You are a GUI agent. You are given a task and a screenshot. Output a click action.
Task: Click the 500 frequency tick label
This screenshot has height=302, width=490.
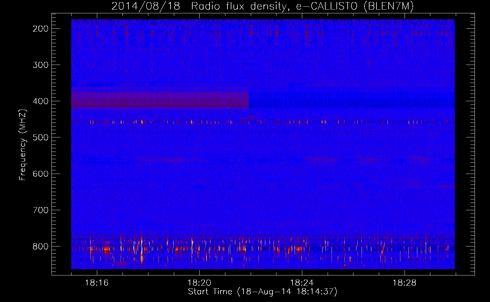[x=41, y=137]
